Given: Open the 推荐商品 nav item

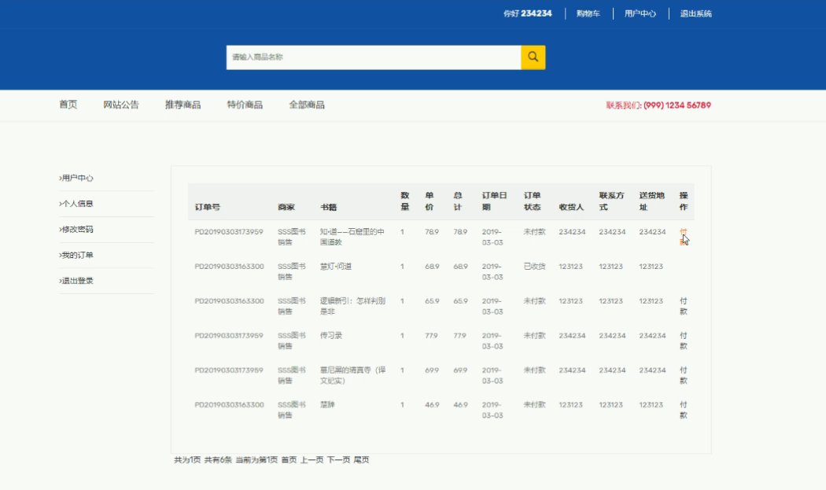Looking at the screenshot, I should pos(183,105).
